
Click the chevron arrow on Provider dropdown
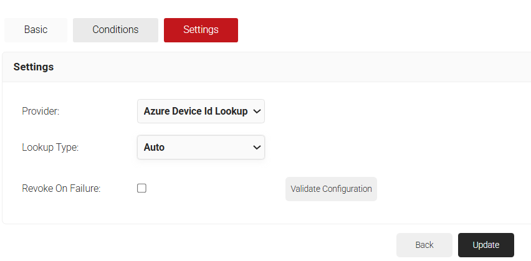257,112
